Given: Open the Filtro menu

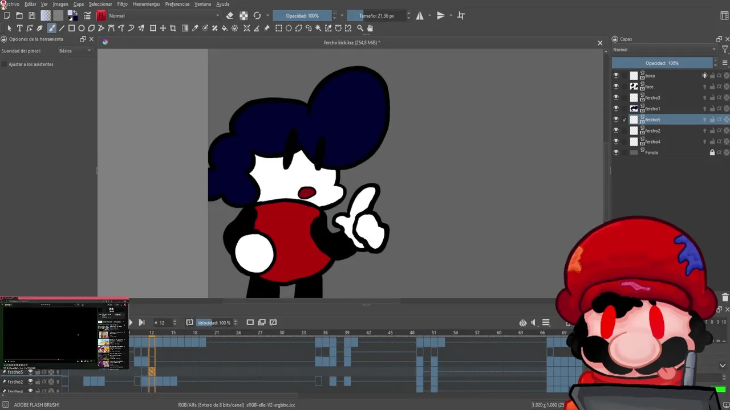Looking at the screenshot, I should click(x=123, y=4).
